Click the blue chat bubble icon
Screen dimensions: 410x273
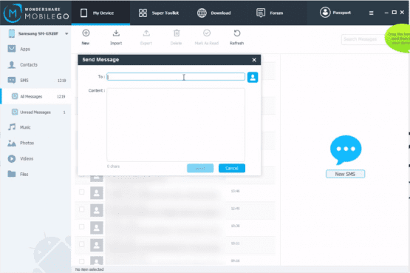pyautogui.click(x=346, y=149)
